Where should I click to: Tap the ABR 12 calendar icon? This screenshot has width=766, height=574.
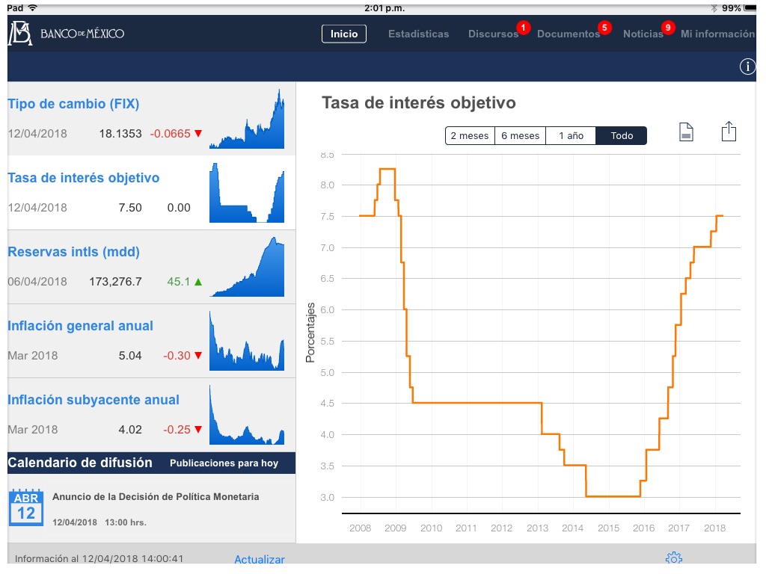pos(26,507)
